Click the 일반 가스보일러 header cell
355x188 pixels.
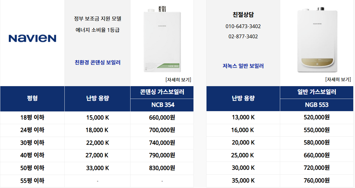click(317, 92)
